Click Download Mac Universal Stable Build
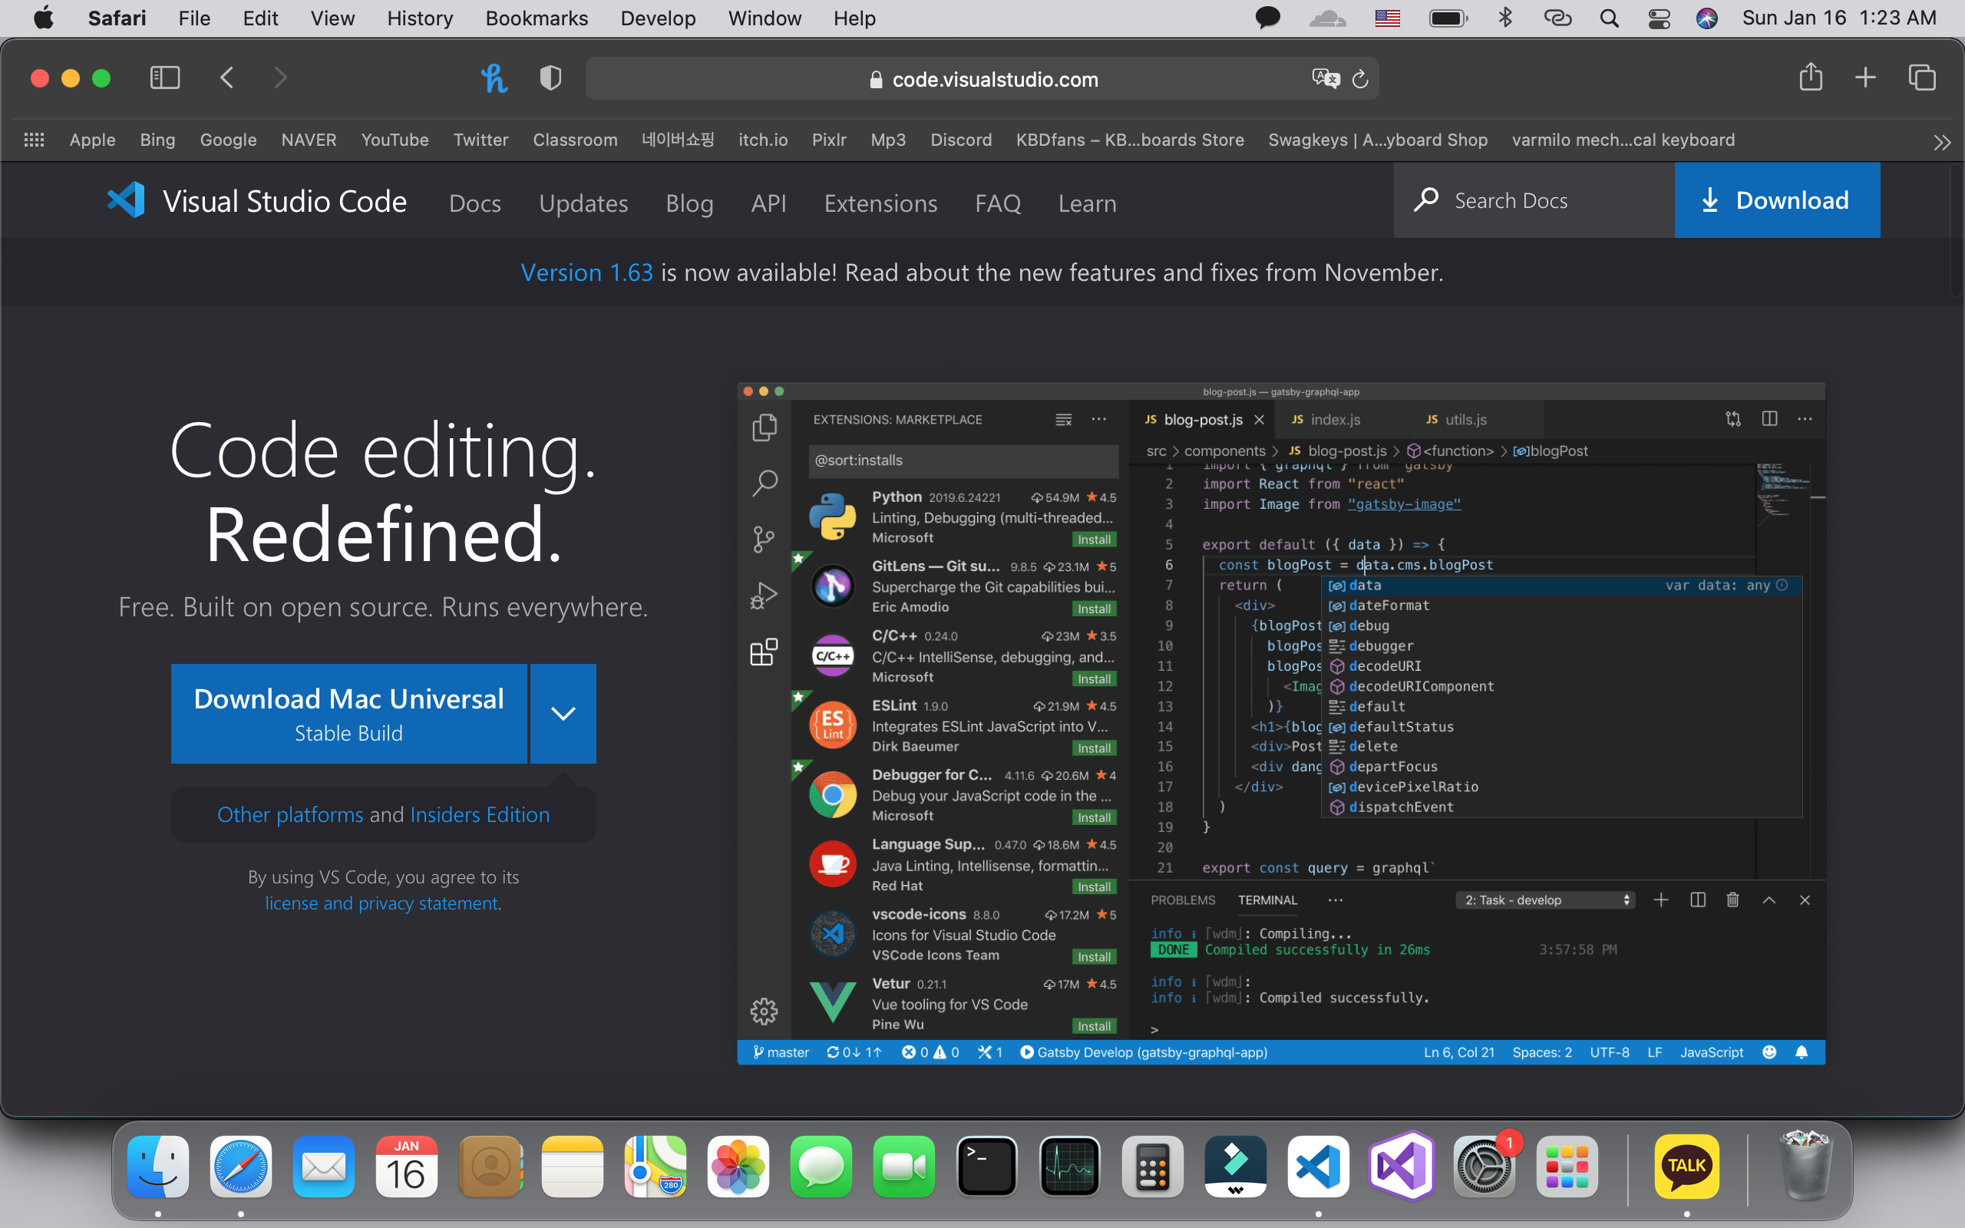1965x1228 pixels. tap(348, 713)
